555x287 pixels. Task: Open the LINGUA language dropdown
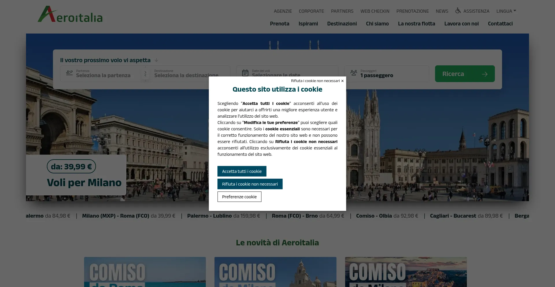click(x=506, y=11)
